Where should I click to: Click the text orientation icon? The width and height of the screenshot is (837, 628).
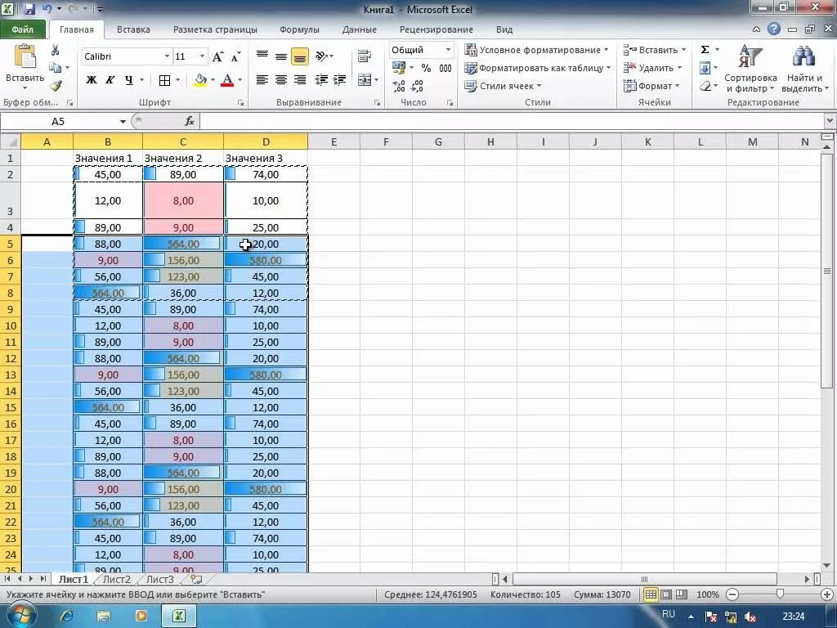tap(321, 56)
